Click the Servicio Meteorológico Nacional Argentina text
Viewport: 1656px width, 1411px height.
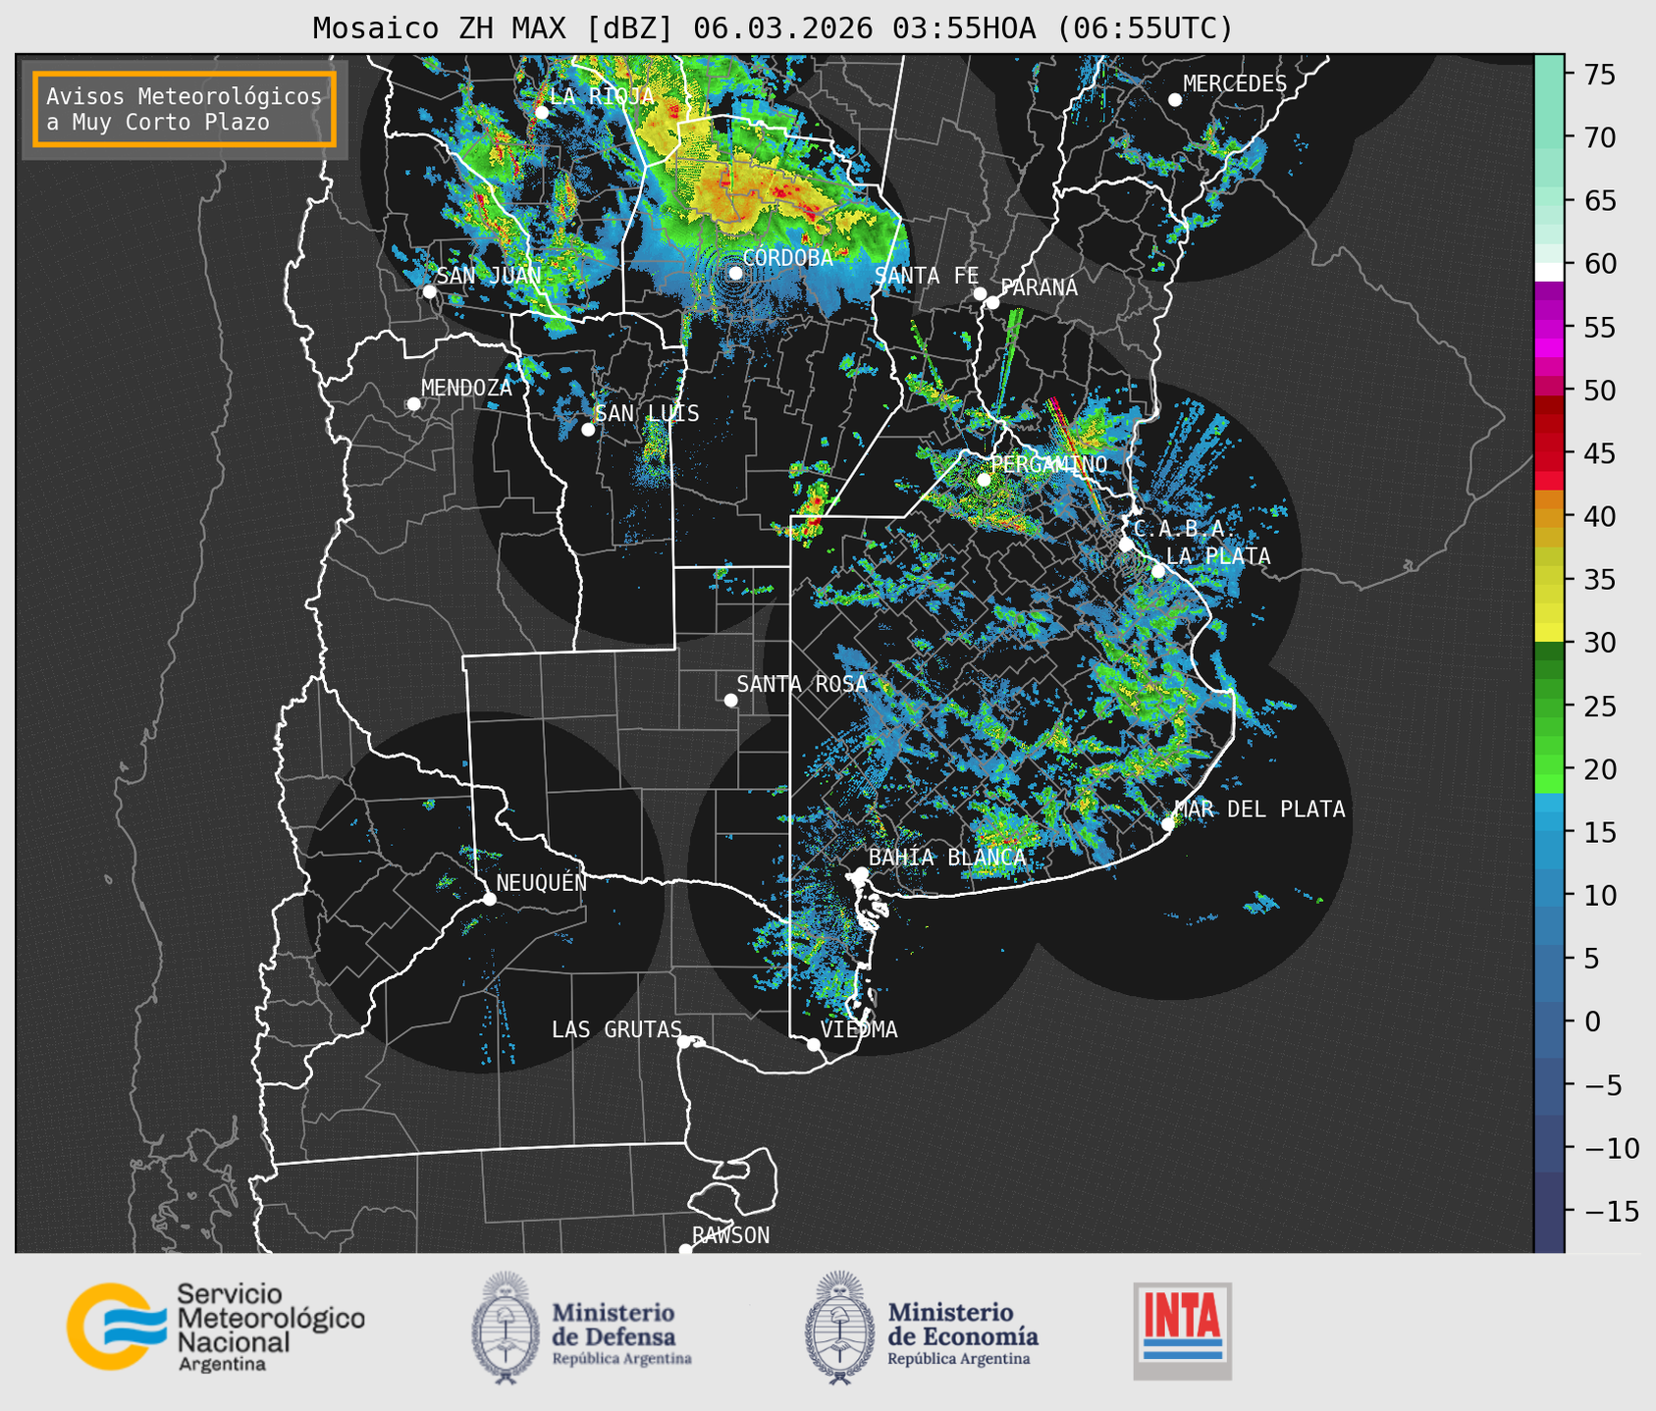(271, 1328)
